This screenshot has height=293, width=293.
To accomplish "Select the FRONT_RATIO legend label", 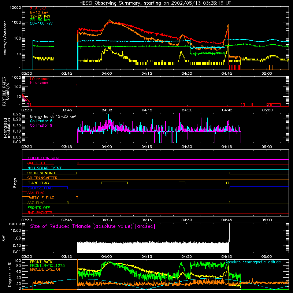I will pyautogui.click(x=42, y=262).
